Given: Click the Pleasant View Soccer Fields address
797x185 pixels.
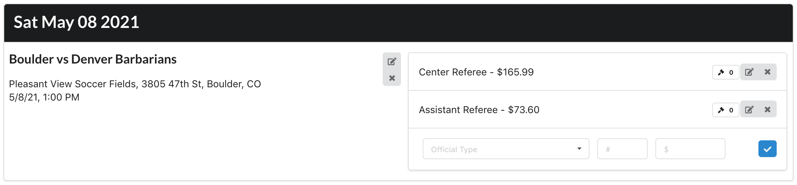Looking at the screenshot, I should point(135,84).
